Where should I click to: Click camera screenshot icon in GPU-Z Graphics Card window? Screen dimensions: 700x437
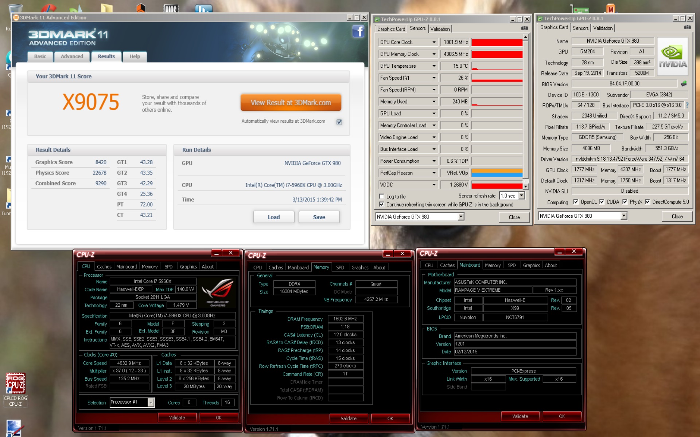click(x=687, y=27)
